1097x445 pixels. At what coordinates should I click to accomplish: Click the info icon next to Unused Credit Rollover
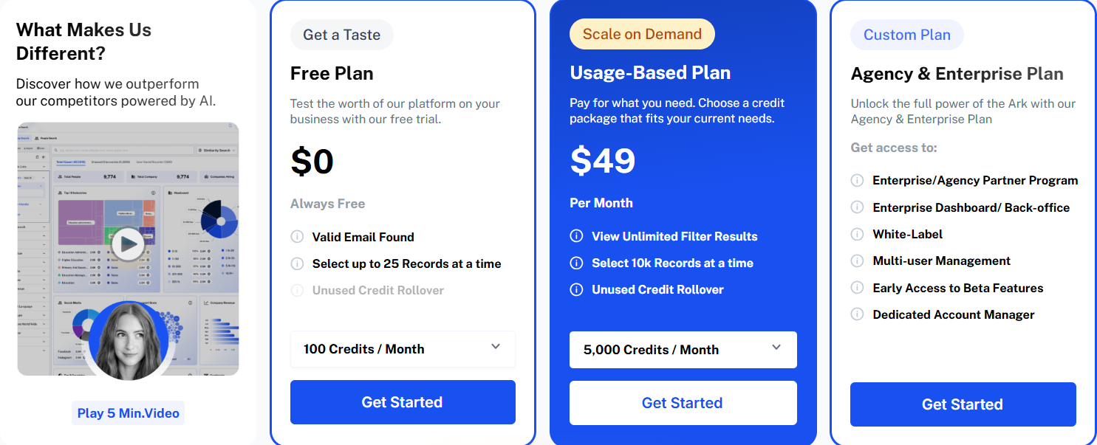(297, 290)
